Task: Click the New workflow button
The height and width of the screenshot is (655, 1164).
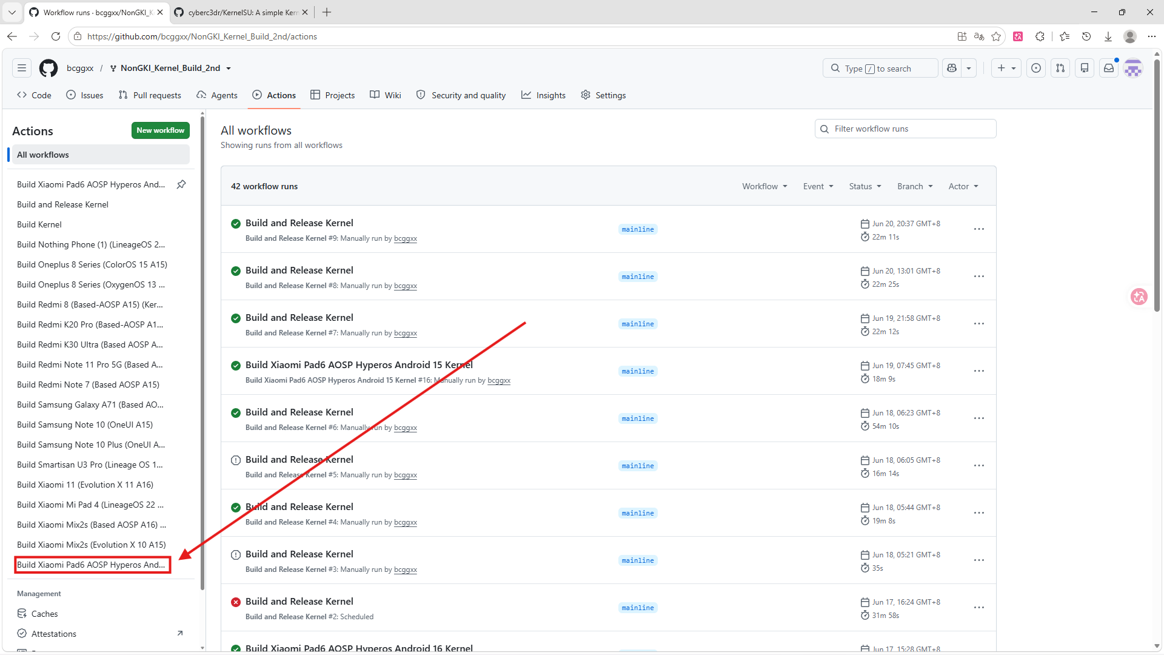Action: tap(161, 130)
